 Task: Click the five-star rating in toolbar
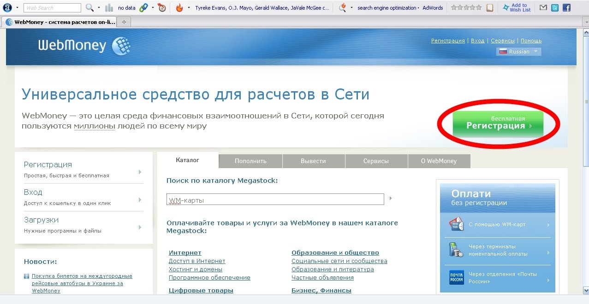(467, 8)
